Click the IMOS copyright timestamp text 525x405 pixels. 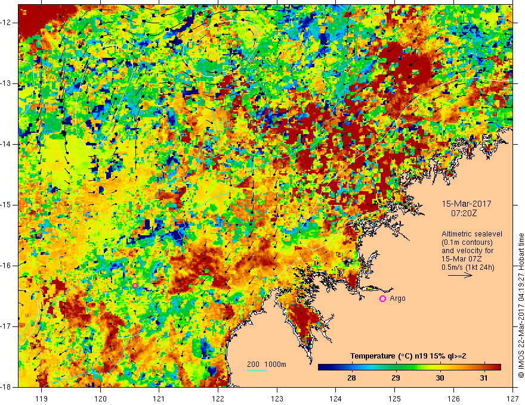pyautogui.click(x=521, y=306)
